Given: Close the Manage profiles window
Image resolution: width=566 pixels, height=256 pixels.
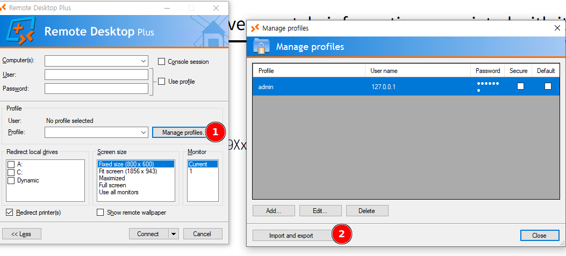Looking at the screenshot, I should pyautogui.click(x=557, y=28).
